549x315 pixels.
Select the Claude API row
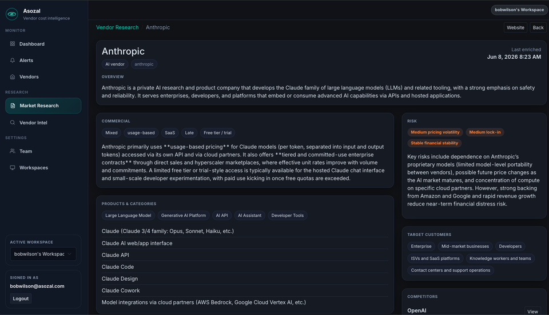pos(245,255)
